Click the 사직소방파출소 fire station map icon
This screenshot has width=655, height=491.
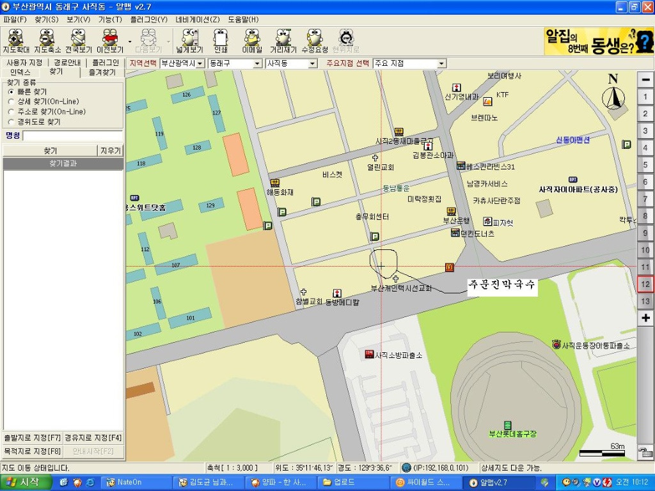click(368, 354)
